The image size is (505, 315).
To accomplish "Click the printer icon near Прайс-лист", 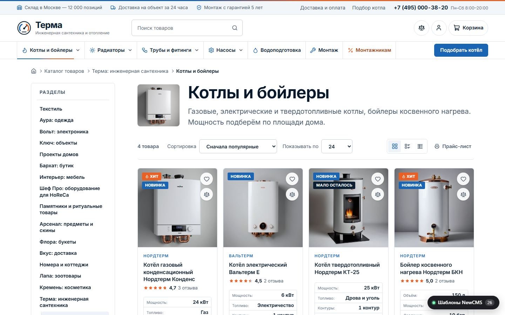I will 437,146.
